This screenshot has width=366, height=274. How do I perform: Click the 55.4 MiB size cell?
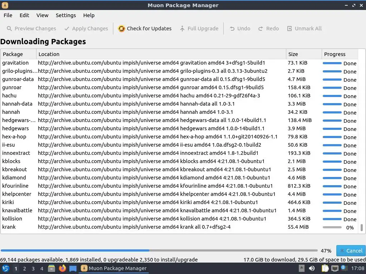(x=298, y=227)
